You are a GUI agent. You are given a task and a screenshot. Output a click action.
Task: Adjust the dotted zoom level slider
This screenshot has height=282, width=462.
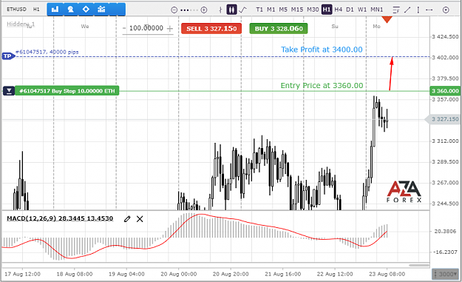[x=189, y=10]
